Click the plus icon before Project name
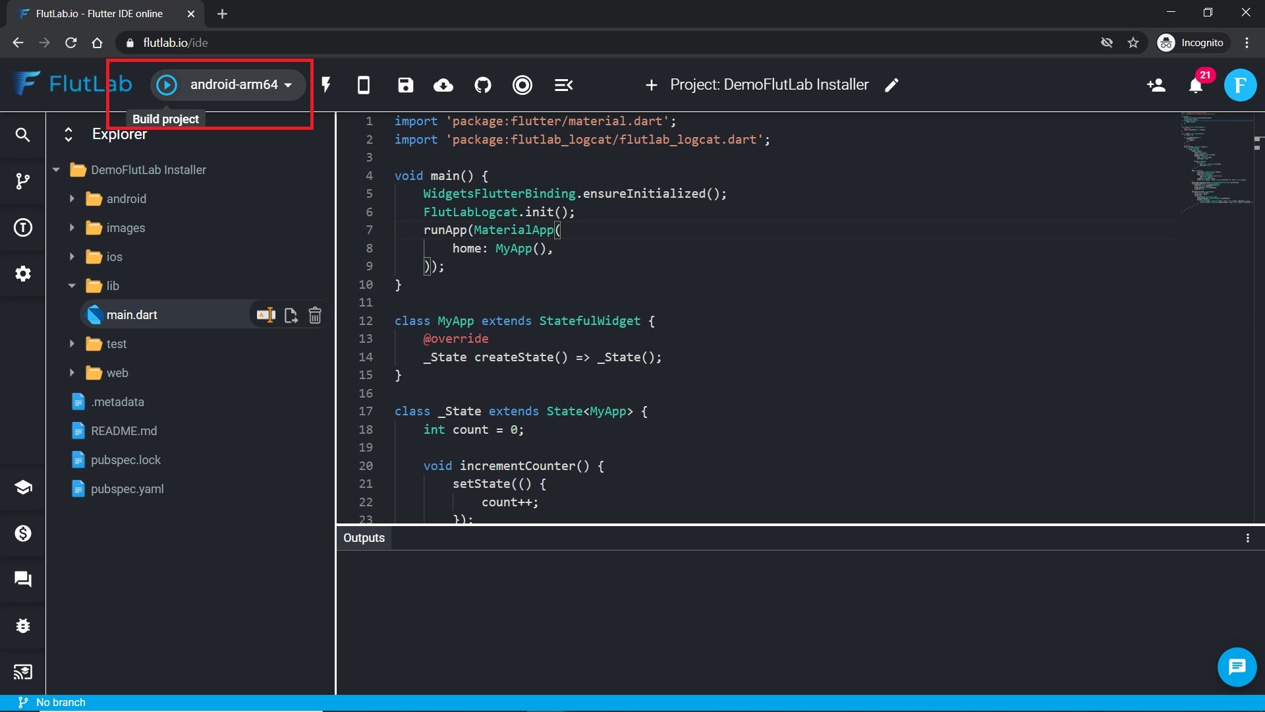Image resolution: width=1265 pixels, height=712 pixels. [651, 85]
